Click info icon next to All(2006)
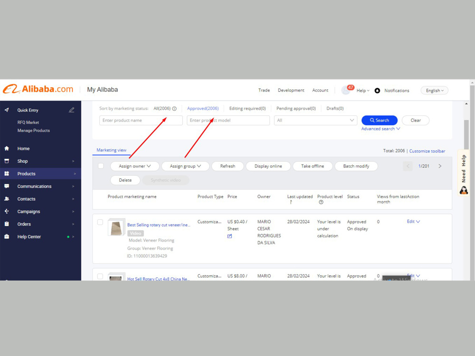The image size is (475, 356). click(x=174, y=109)
